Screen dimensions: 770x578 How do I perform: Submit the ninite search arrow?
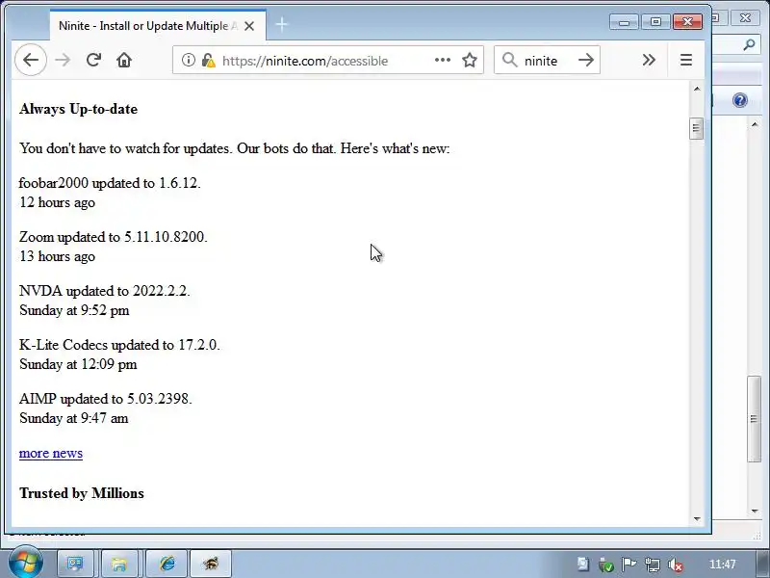(586, 60)
